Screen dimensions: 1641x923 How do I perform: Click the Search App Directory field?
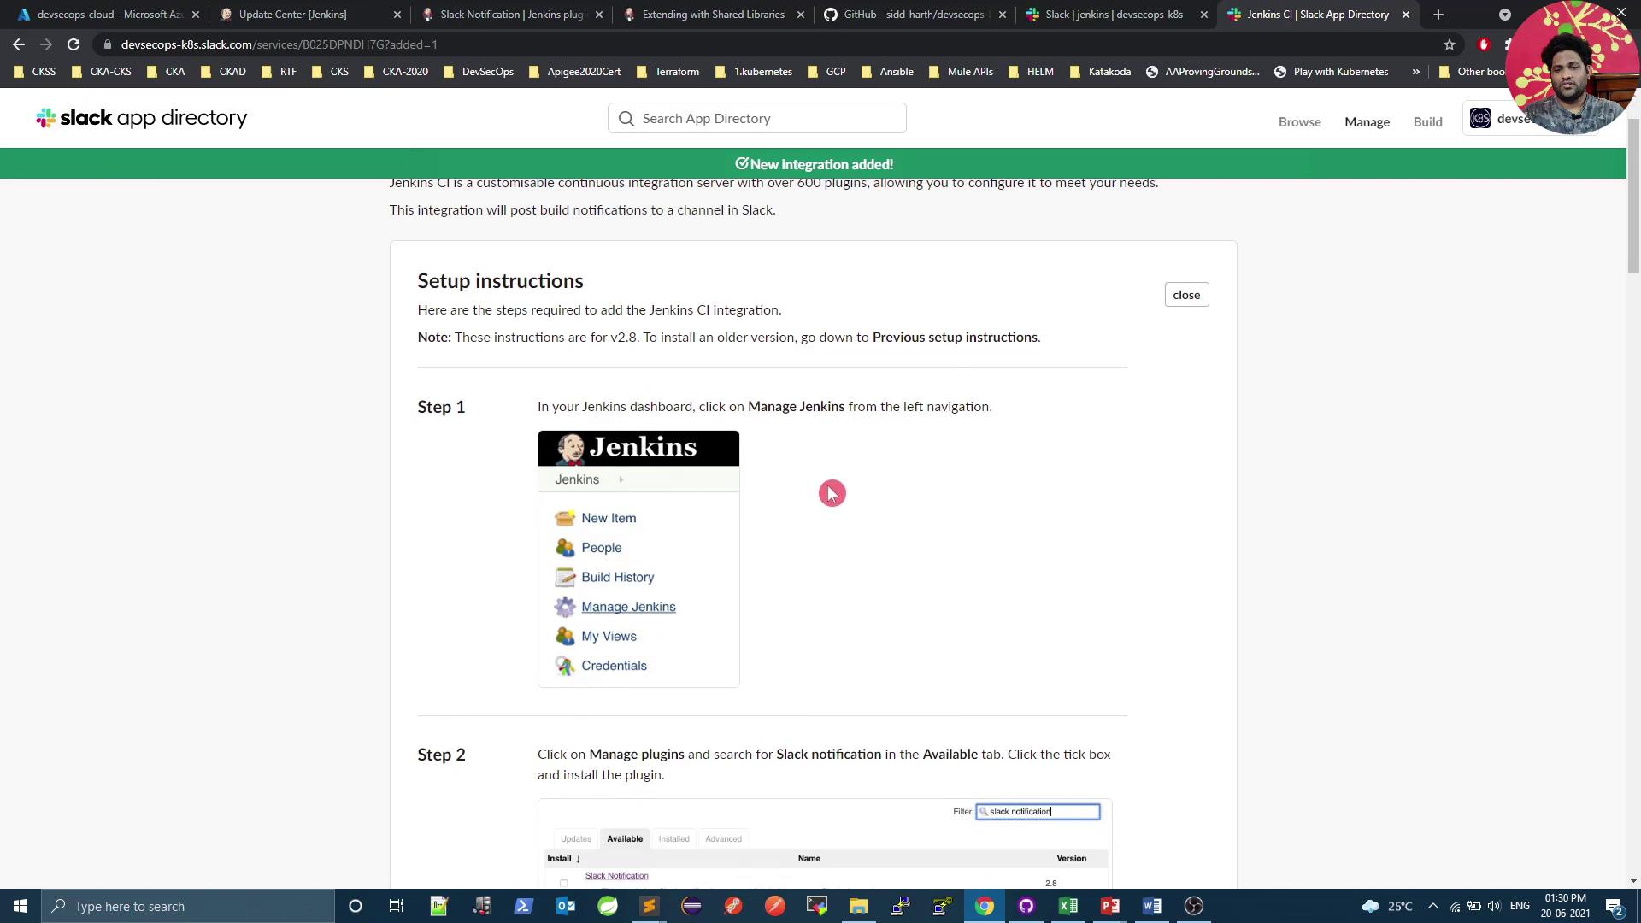(757, 119)
